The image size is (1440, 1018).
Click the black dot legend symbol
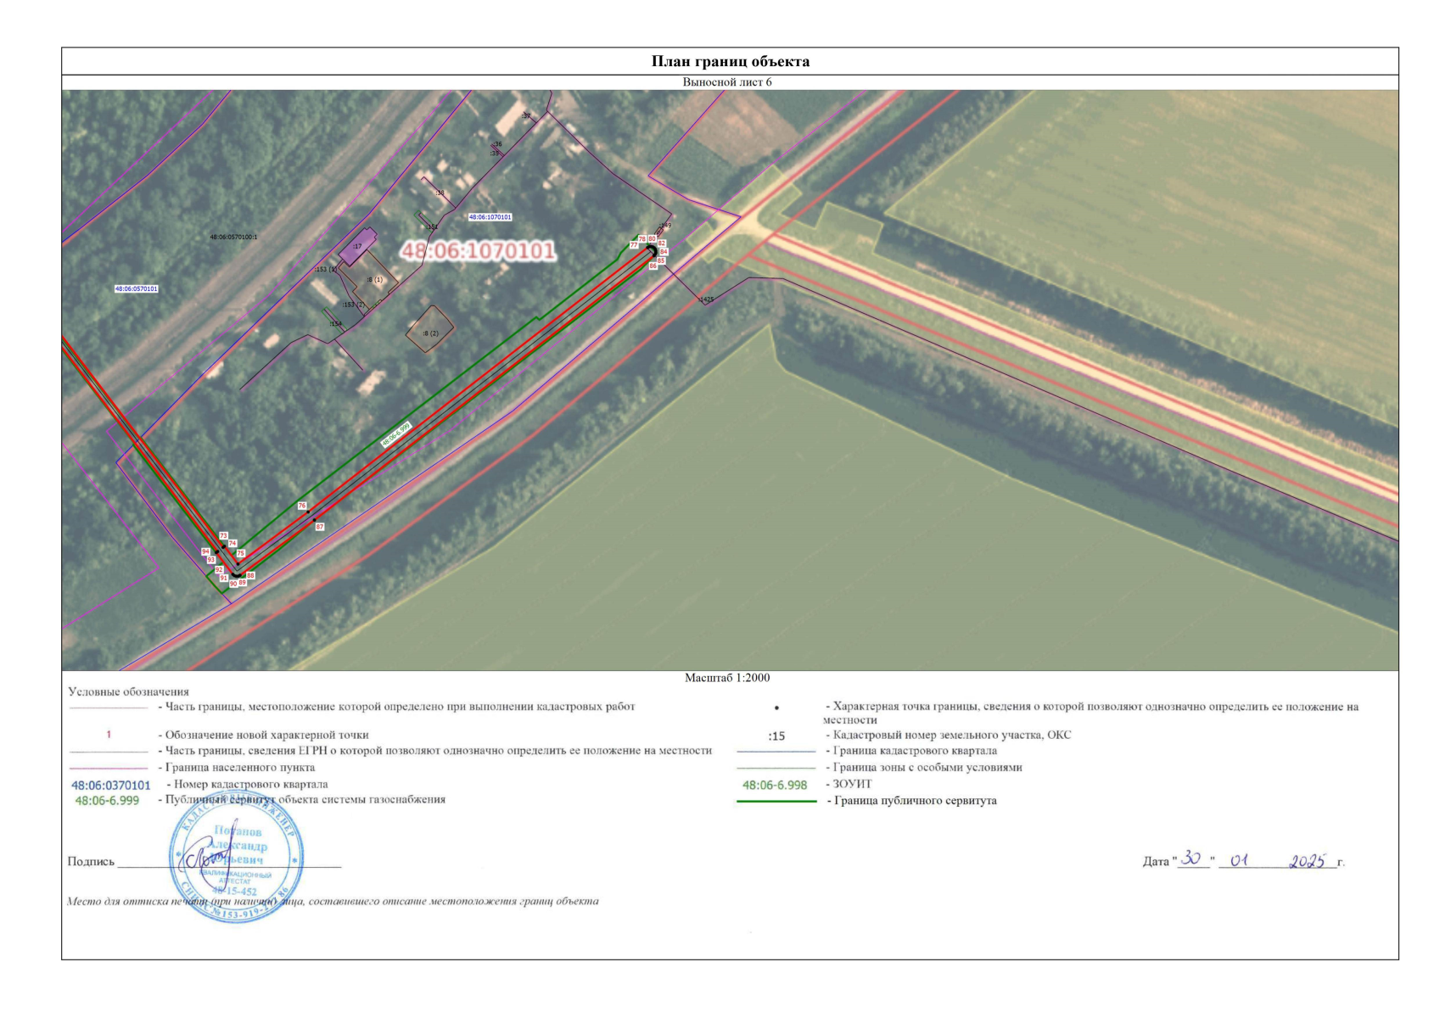click(776, 708)
